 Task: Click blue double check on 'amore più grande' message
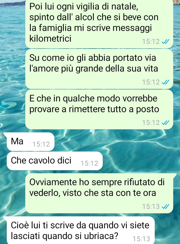[x=165, y=82]
